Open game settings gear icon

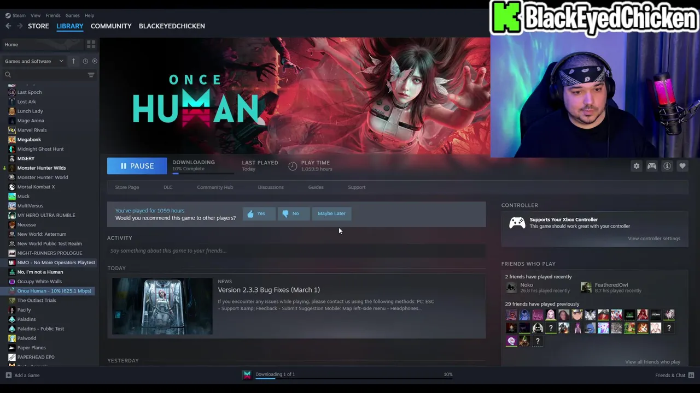[x=636, y=166]
